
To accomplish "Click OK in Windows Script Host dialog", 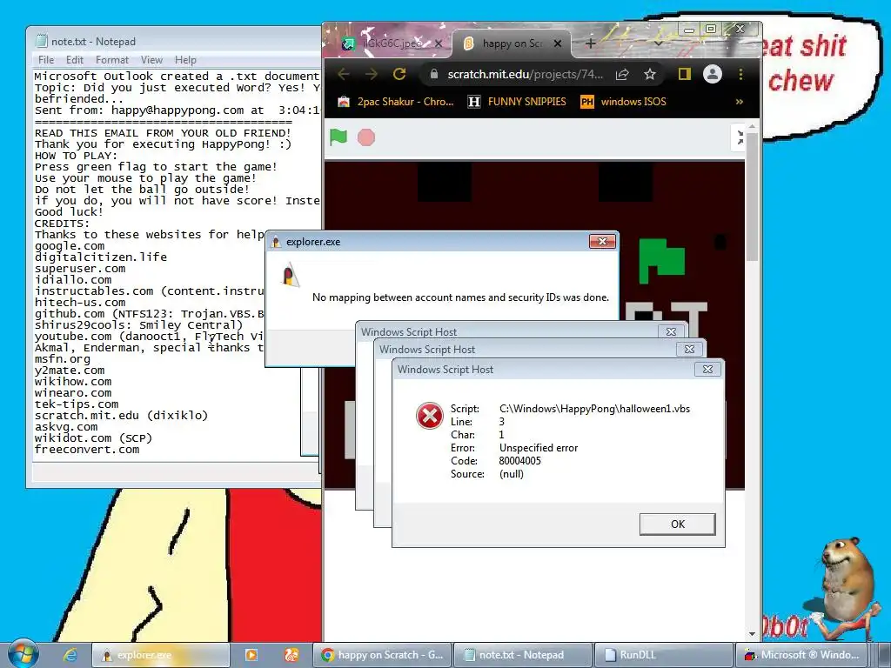I will [677, 524].
